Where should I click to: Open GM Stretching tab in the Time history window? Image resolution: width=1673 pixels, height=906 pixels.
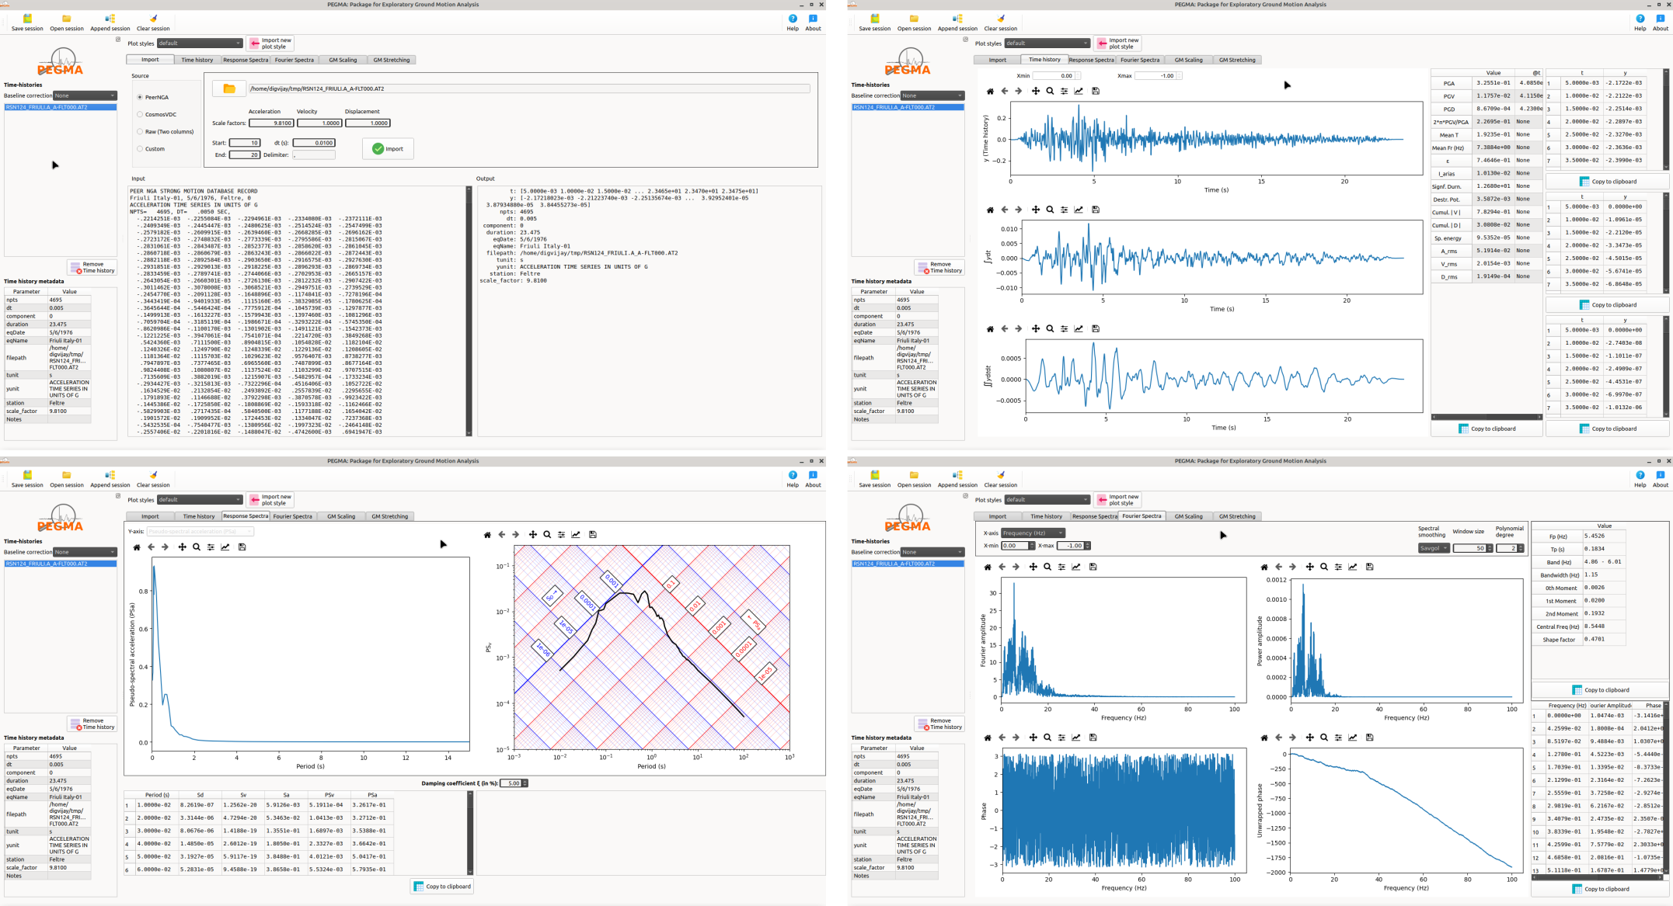pyautogui.click(x=1237, y=60)
